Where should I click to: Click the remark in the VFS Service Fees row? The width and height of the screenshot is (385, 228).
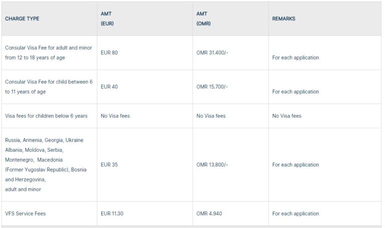click(x=295, y=213)
